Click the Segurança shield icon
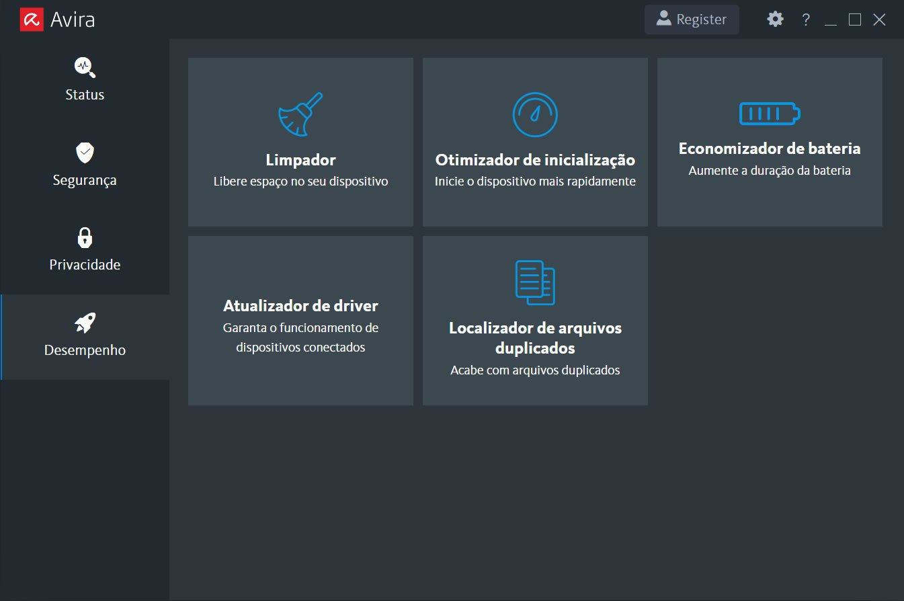The height and width of the screenshot is (601, 904). point(85,153)
